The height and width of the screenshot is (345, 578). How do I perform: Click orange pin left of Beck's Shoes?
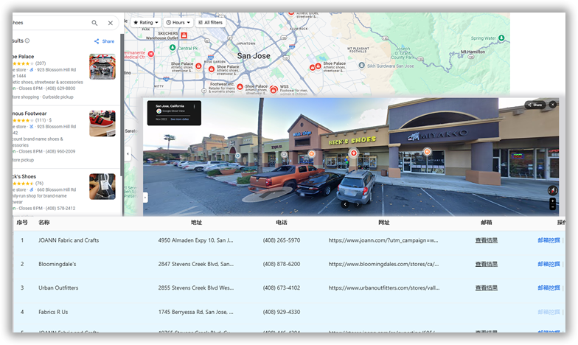point(311,153)
